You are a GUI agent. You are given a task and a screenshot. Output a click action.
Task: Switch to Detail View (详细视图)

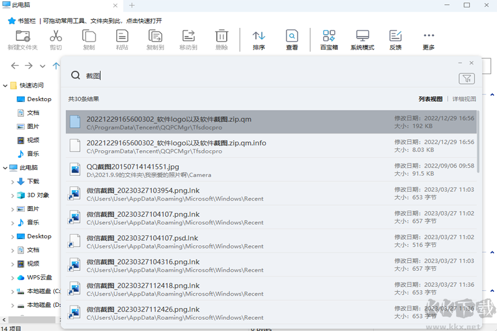[463, 99]
